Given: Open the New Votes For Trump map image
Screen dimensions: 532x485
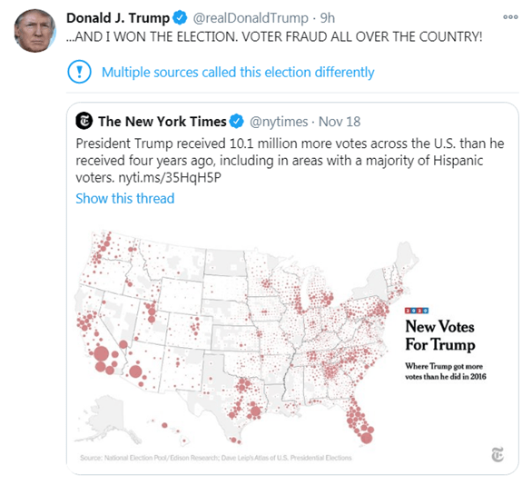Looking at the screenshot, I should click(x=292, y=343).
